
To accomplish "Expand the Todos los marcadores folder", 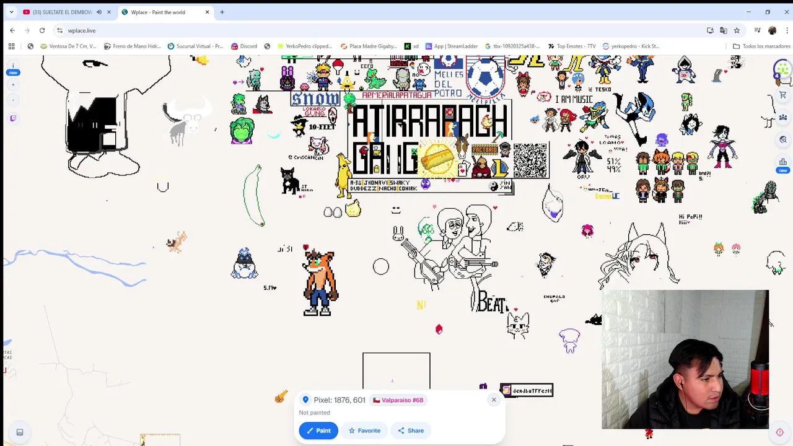I will pos(761,46).
